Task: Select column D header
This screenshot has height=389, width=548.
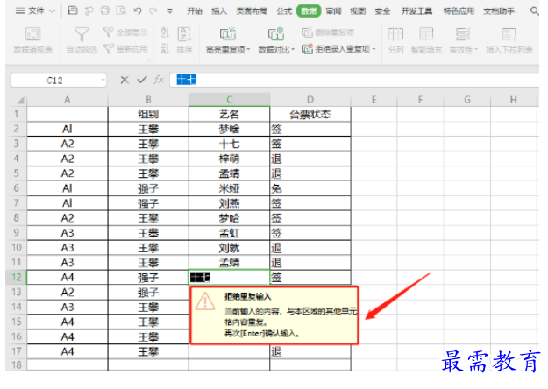Action: [x=310, y=100]
